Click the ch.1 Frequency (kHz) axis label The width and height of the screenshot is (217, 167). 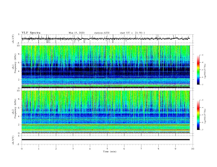coord(14,63)
